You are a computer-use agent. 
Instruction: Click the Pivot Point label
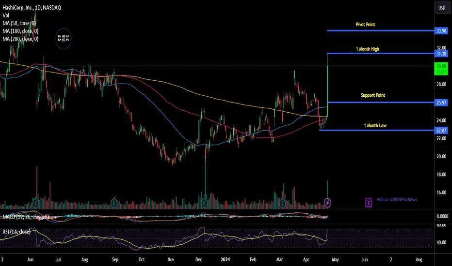point(365,25)
